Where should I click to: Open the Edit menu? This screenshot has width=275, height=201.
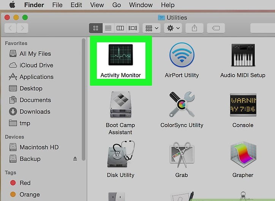(x=76, y=5)
